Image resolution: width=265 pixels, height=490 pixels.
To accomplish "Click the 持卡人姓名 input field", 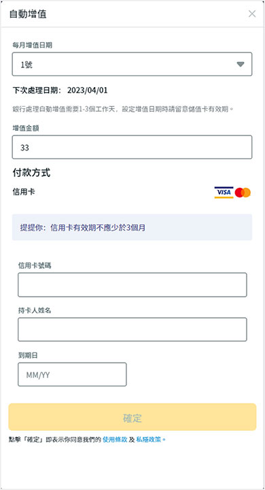I will (132, 329).
